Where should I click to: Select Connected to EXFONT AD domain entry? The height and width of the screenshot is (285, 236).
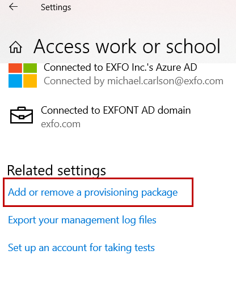pyautogui.click(x=100, y=117)
